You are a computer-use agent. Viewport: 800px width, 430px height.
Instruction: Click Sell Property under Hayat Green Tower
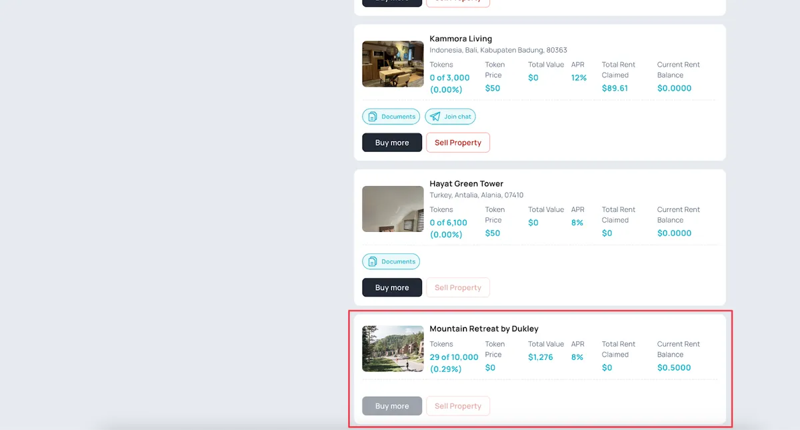pos(458,287)
